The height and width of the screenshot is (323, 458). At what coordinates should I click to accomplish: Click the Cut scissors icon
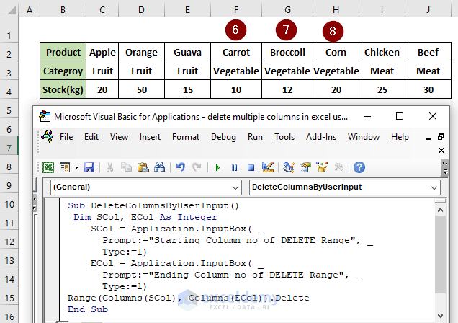tap(109, 167)
